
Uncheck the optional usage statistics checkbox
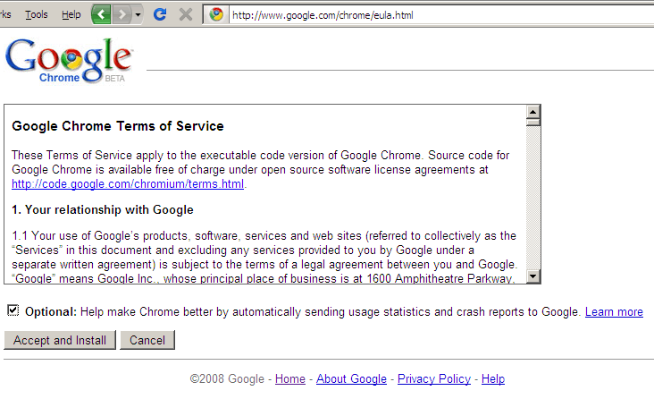tap(13, 310)
